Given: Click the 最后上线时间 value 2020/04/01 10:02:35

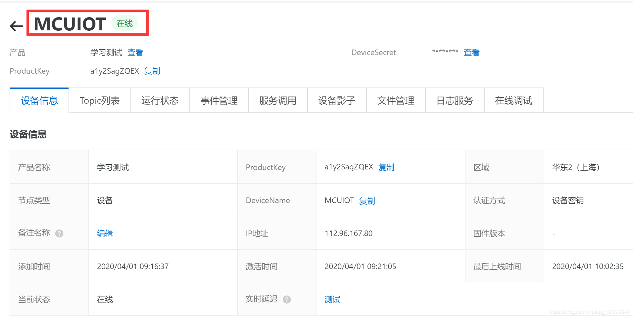Looking at the screenshot, I should click(x=588, y=266).
